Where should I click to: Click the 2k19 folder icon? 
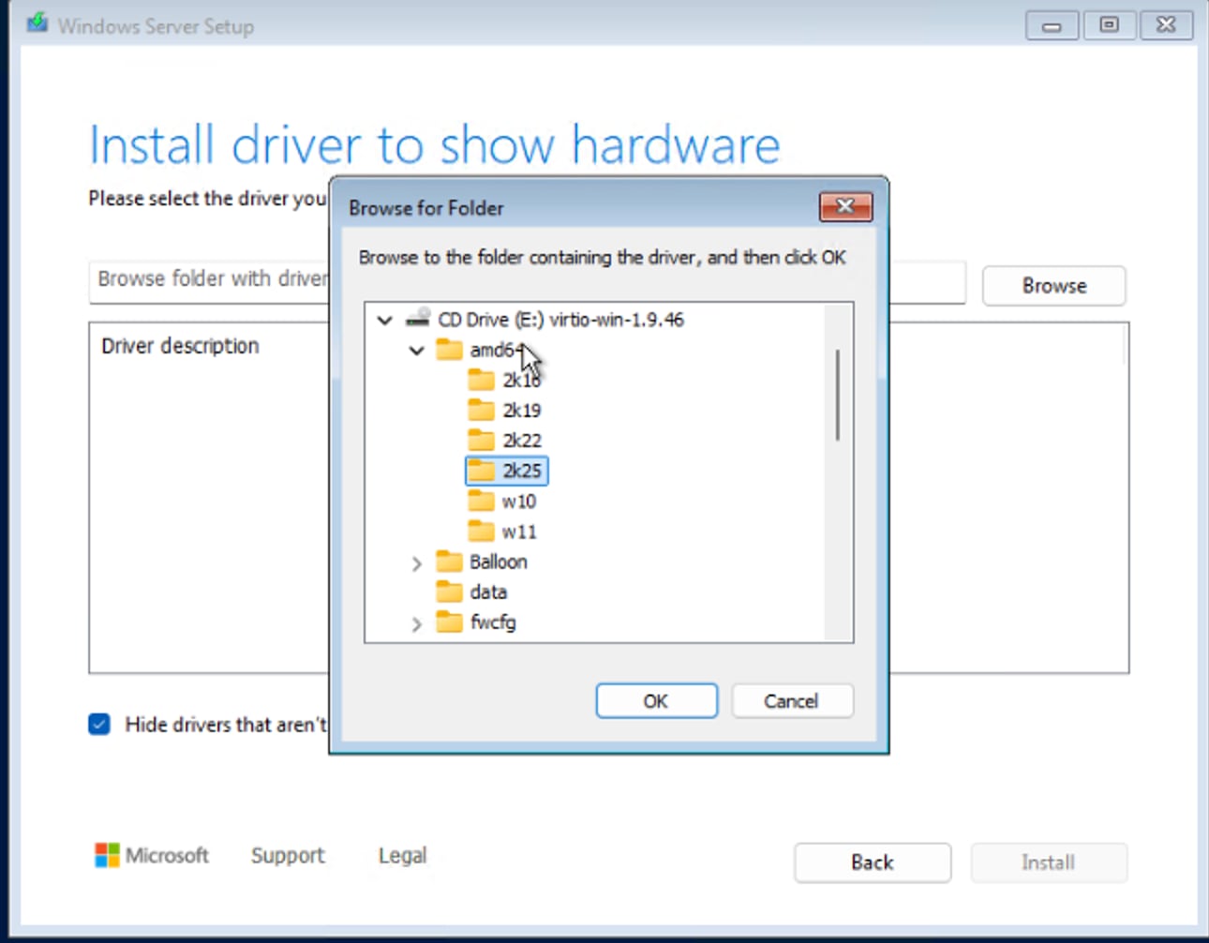point(482,410)
